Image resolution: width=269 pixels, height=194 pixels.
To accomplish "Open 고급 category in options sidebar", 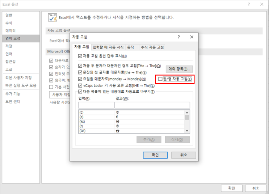I will (x=21, y=69).
